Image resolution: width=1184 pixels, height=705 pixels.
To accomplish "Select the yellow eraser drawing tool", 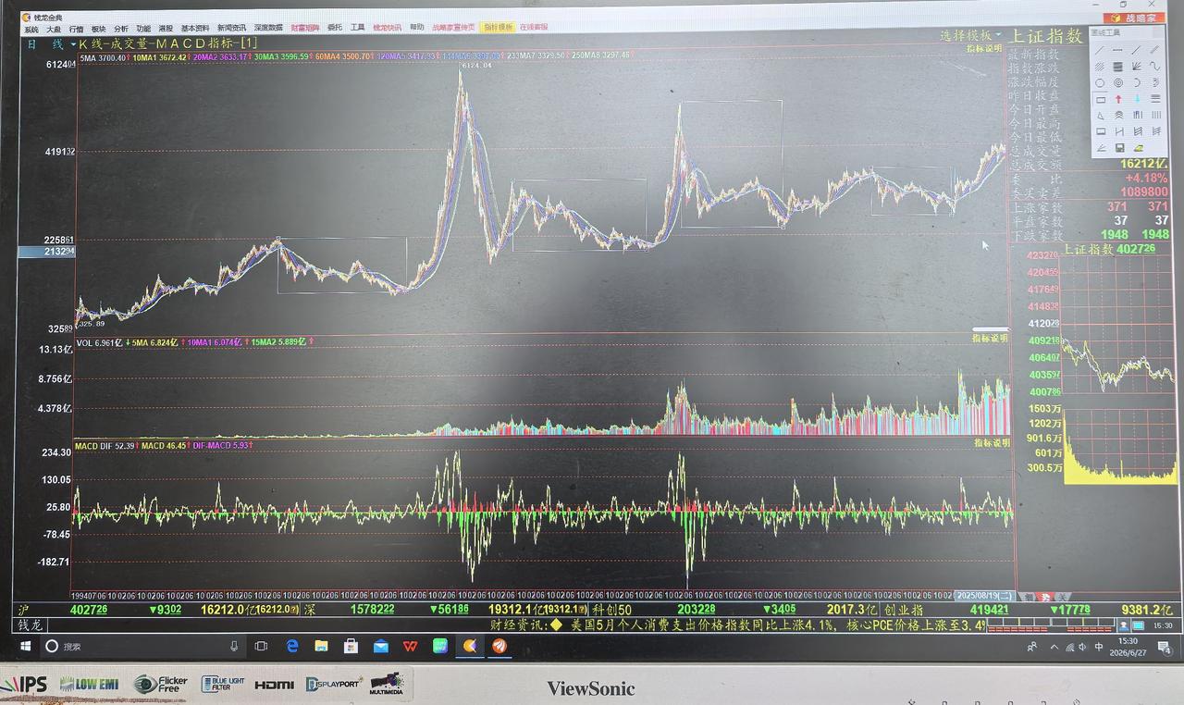I will pyautogui.click(x=1138, y=147).
